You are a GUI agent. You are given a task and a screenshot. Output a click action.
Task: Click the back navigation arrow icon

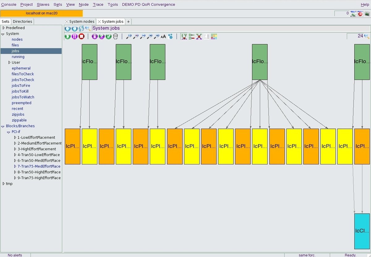67,28
